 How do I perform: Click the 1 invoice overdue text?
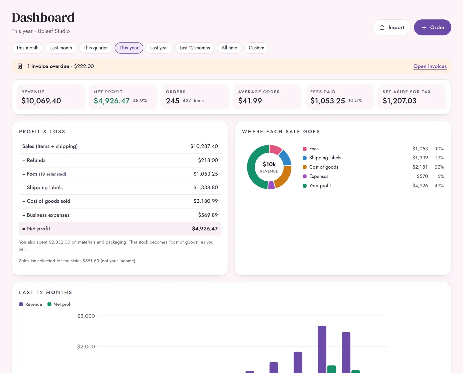(x=48, y=66)
